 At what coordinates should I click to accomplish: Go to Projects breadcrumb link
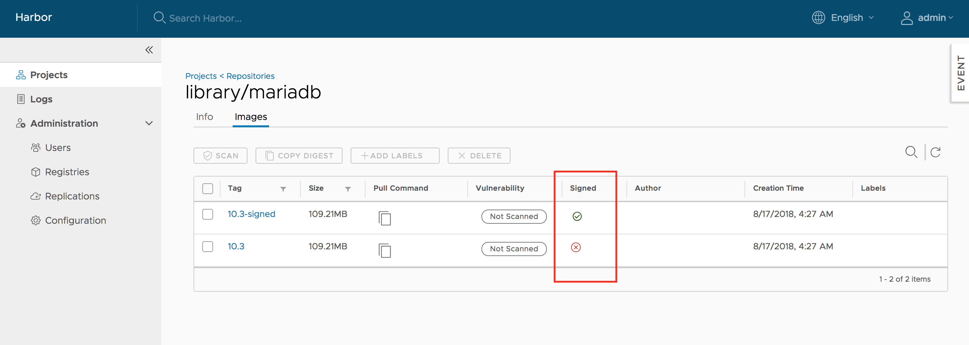201,76
